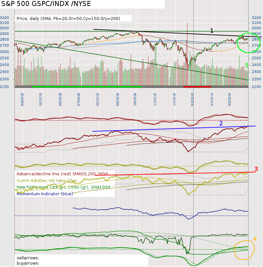Click 3100 on the left price axis

coord(4,23)
